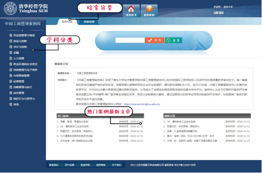Click the green 重置 button
Viewport: 262px width, 173px height.
[173, 40]
